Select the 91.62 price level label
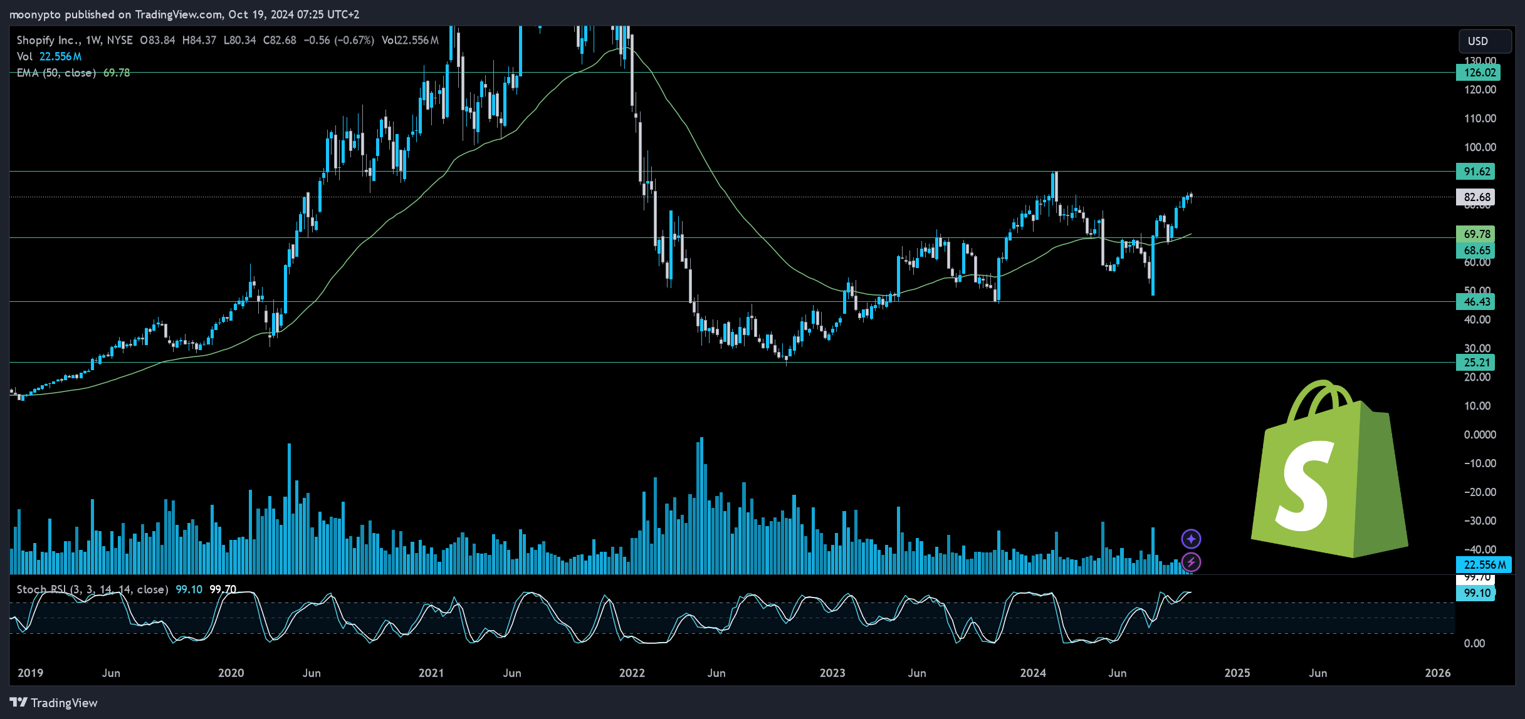This screenshot has width=1525, height=719. (1475, 172)
